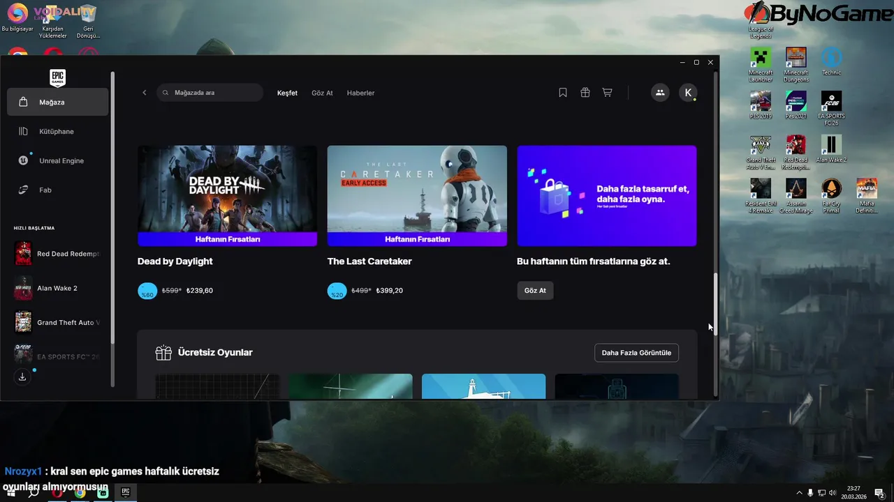
Task: Open PES 2019 desktop shortcut
Action: point(761,105)
